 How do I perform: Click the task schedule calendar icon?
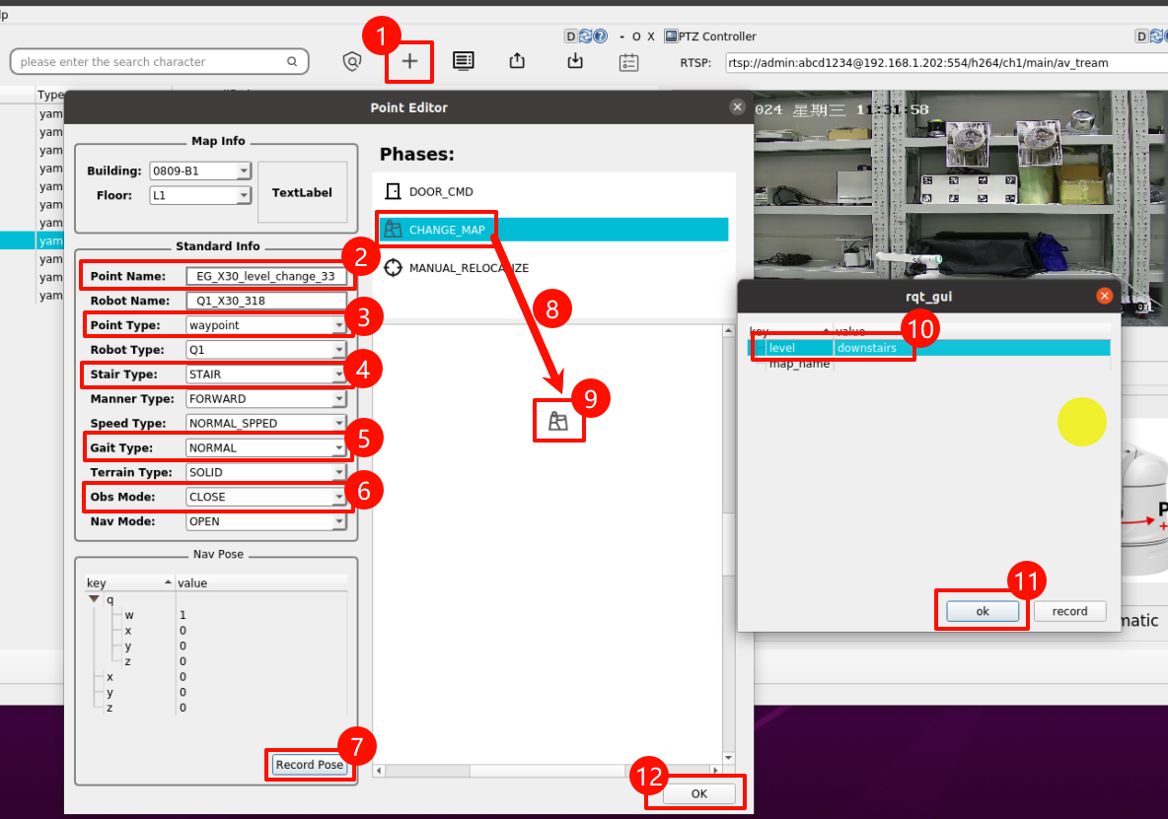click(x=628, y=62)
